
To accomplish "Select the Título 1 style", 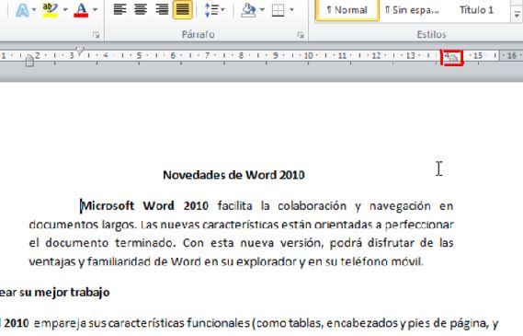I will coord(476,10).
